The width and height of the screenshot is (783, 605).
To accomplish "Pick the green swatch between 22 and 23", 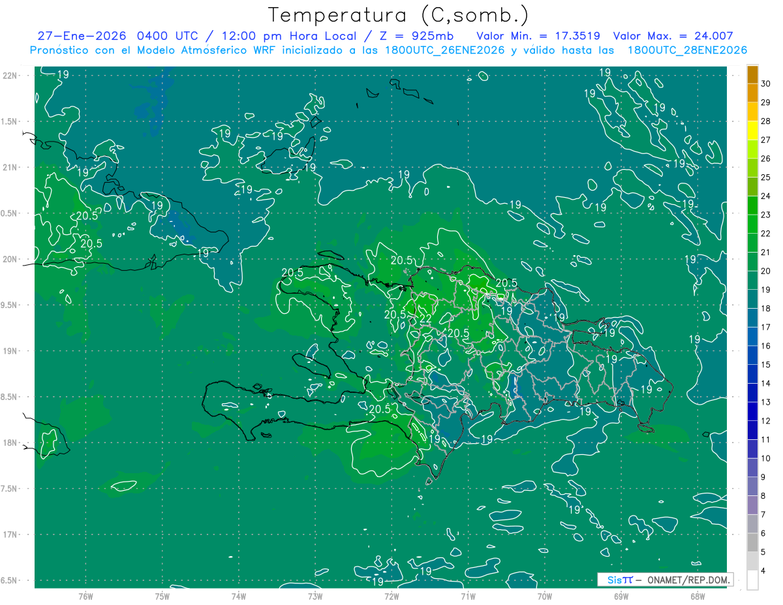I will point(752,225).
